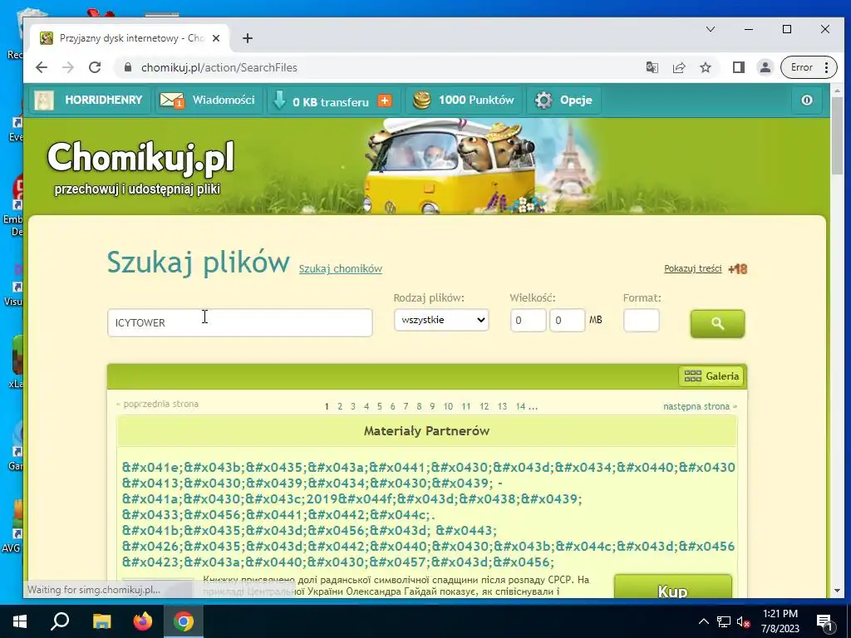
Task: Click the Chomikuj.pl logo
Action: (140, 157)
